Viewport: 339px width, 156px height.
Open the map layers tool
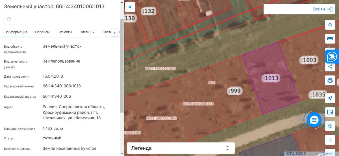(x=330, y=25)
